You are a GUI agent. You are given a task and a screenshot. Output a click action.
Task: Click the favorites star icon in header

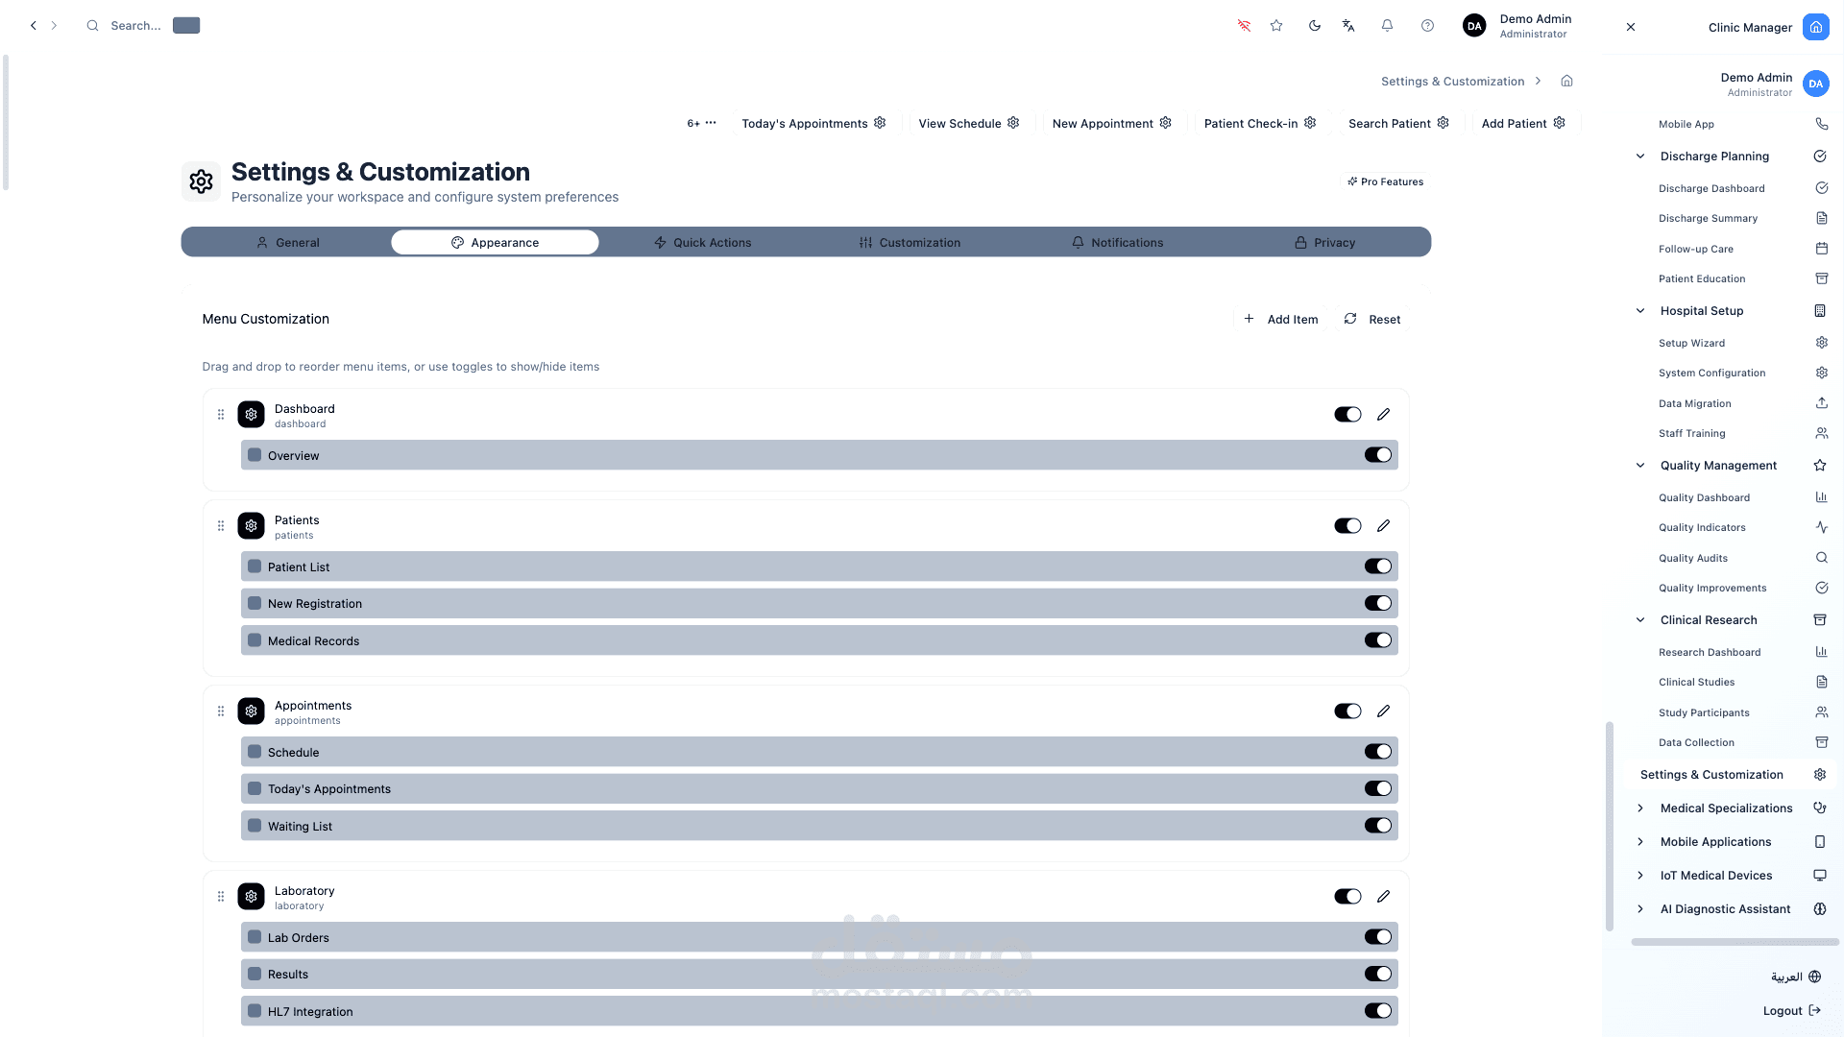coord(1276,26)
